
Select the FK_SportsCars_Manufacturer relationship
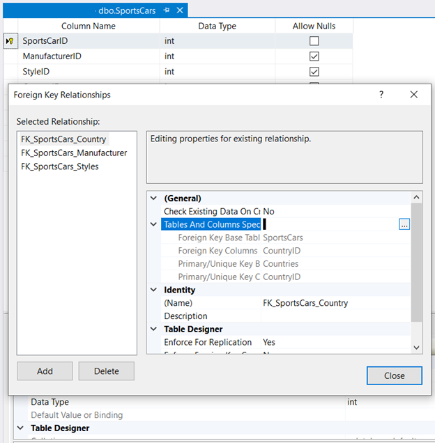(74, 153)
